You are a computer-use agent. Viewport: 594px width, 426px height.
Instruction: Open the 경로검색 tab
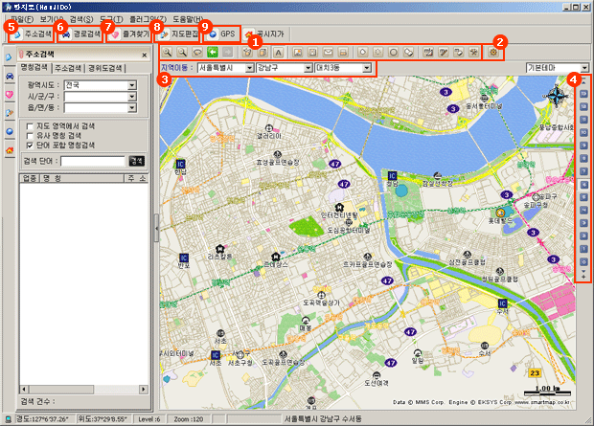80,34
